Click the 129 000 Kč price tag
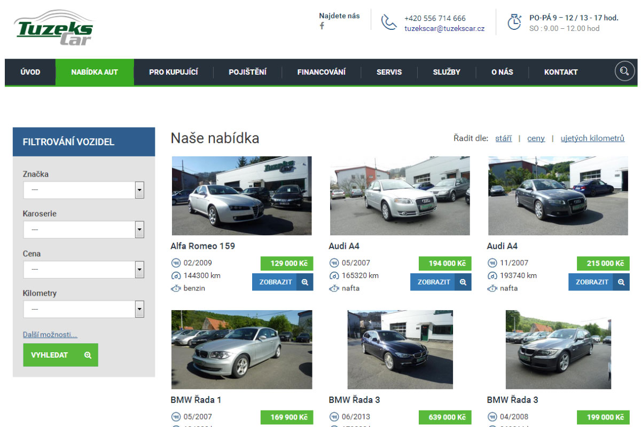 [287, 263]
